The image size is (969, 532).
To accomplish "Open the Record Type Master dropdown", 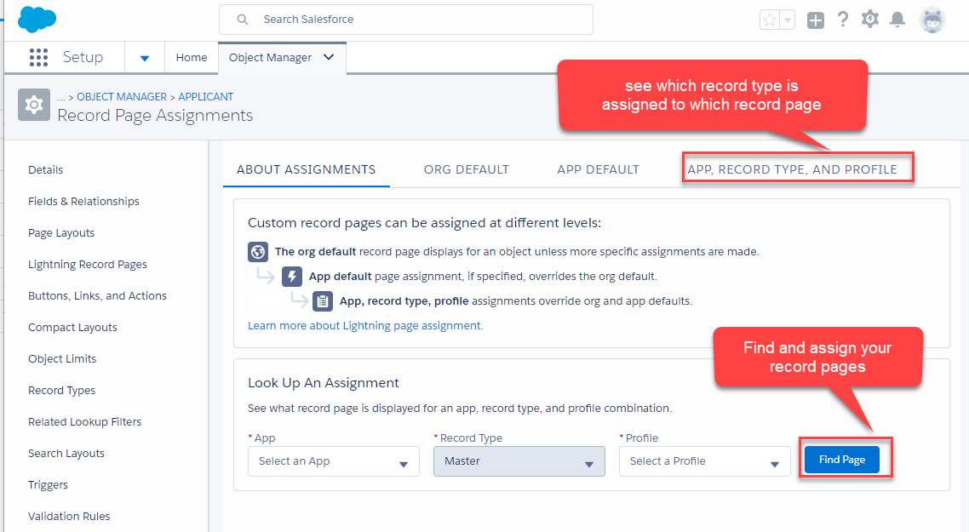I will tap(519, 461).
